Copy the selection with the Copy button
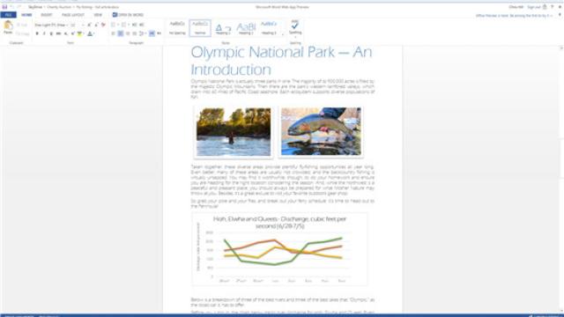Image resolution: width=564 pixels, height=317 pixels. [22, 33]
